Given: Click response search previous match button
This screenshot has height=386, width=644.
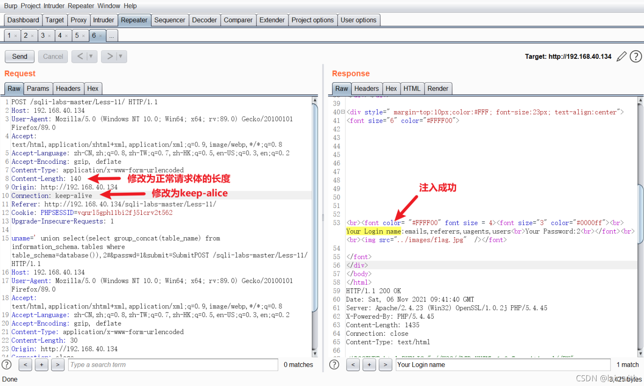Looking at the screenshot, I should pyautogui.click(x=353, y=365).
